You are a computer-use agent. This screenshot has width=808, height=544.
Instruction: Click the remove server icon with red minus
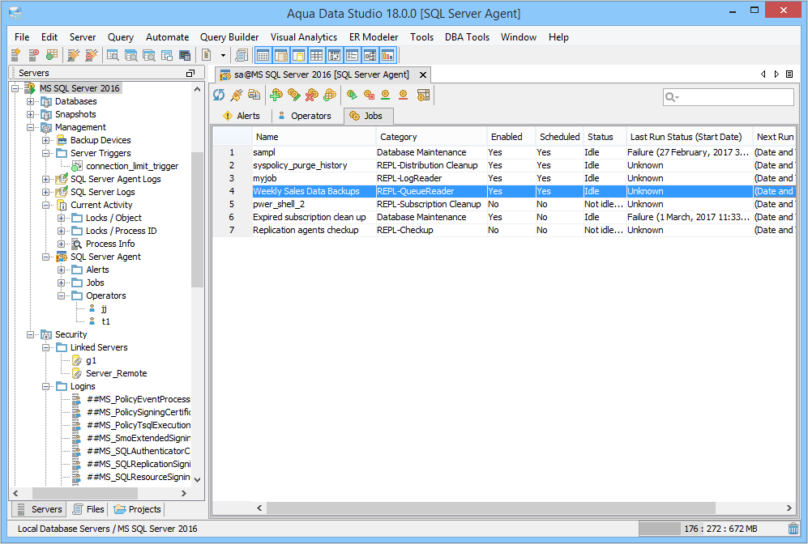point(33,55)
